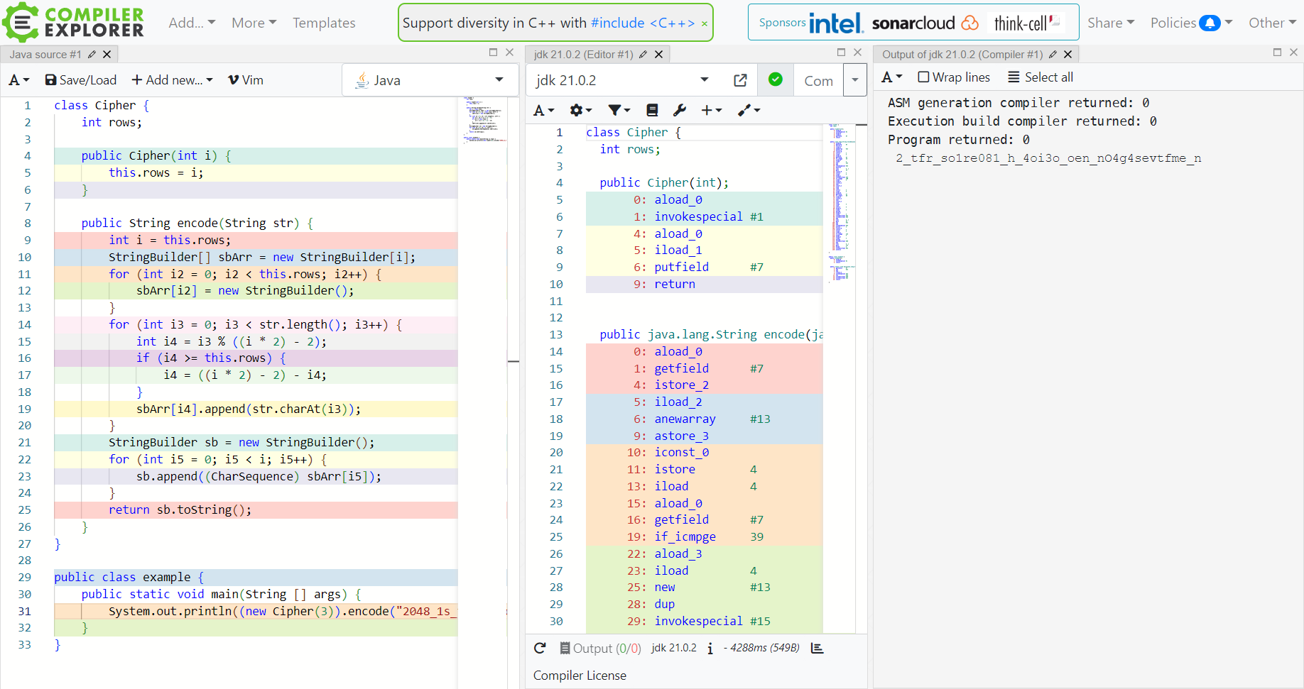
Task: Open the Java language dropdown
Action: tap(430, 80)
